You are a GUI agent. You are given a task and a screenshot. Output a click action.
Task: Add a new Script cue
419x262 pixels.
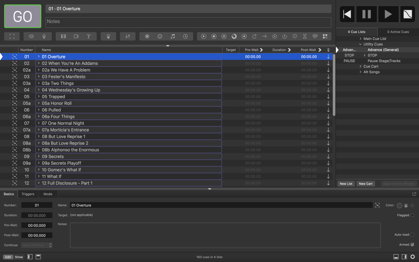325,36
